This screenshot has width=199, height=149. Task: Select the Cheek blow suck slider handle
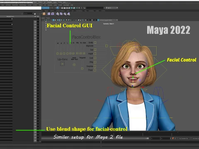click(74, 65)
